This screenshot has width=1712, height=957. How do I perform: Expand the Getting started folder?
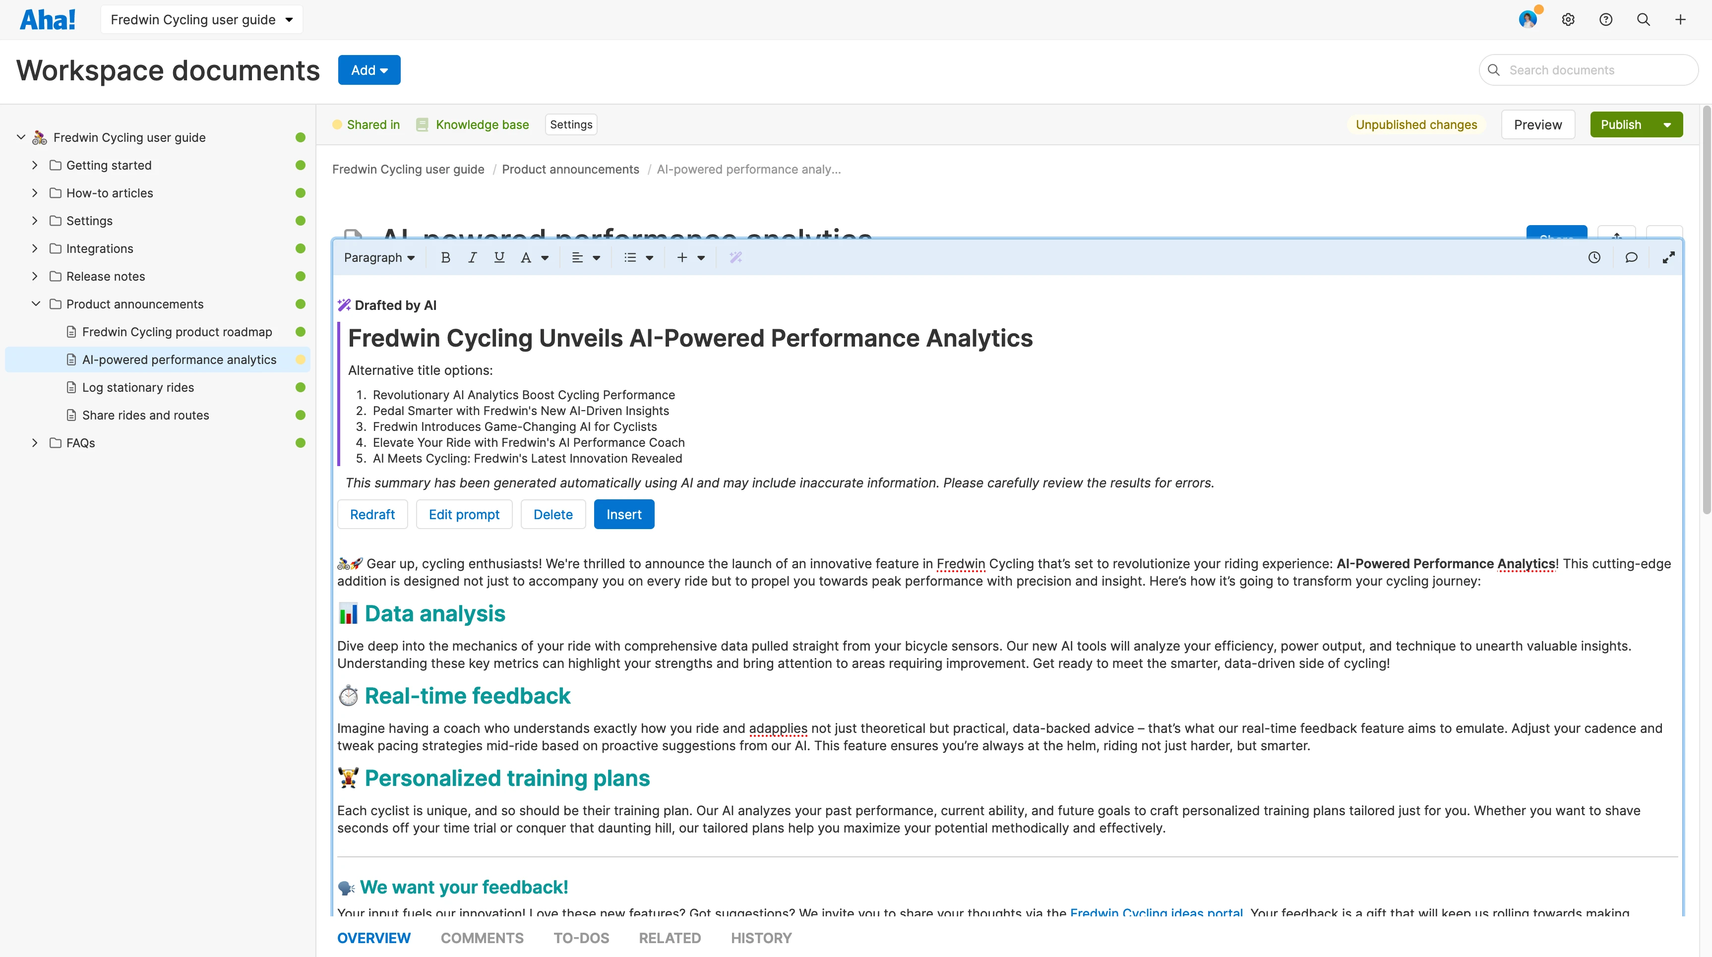coord(35,165)
